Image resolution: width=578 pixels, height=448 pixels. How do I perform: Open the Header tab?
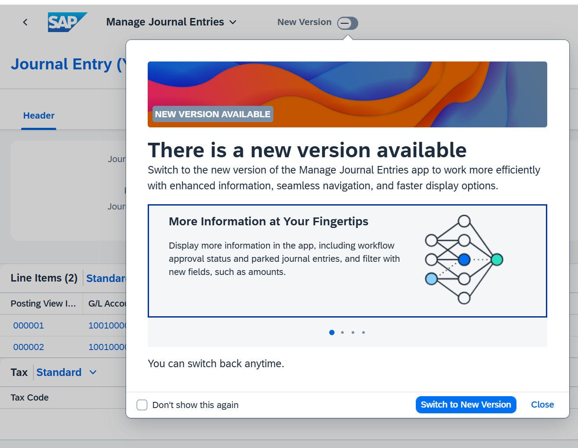39,116
